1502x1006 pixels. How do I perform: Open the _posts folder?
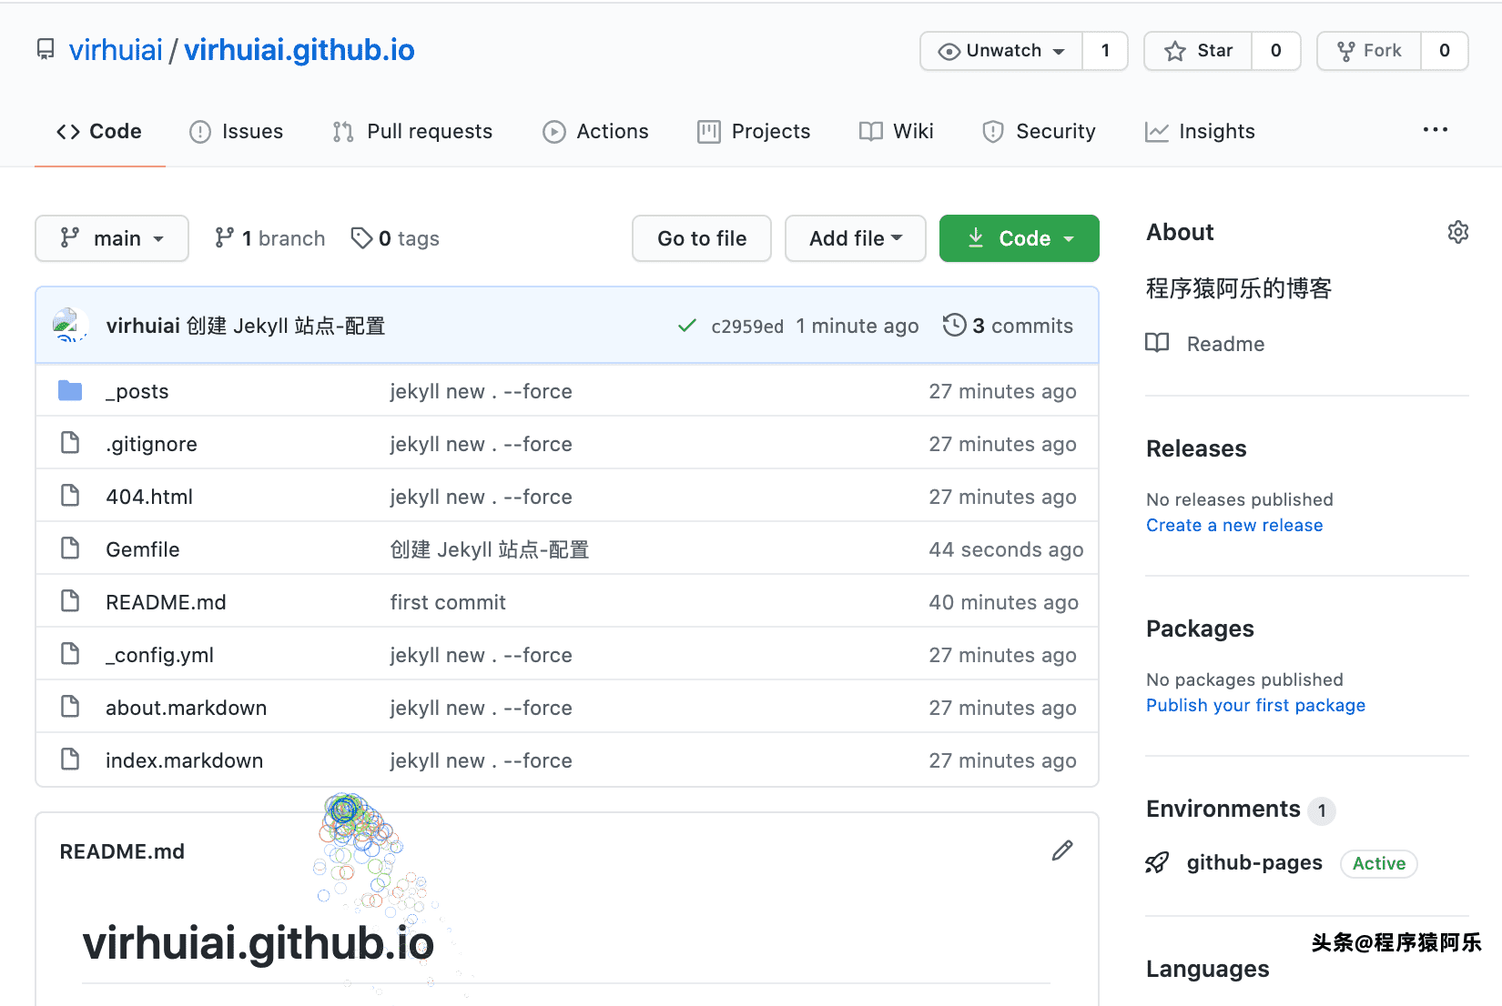pyautogui.click(x=137, y=391)
